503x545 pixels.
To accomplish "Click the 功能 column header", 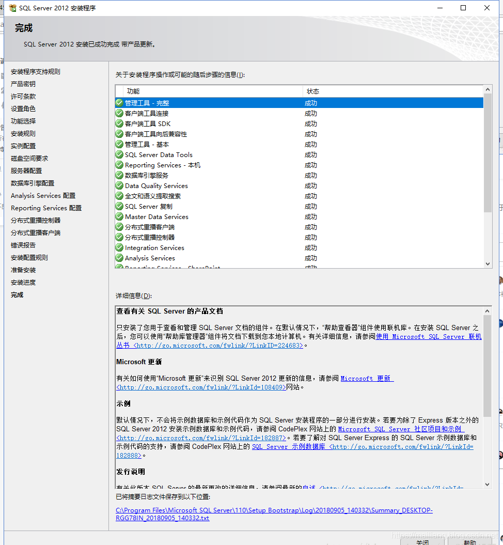I will 213,91.
